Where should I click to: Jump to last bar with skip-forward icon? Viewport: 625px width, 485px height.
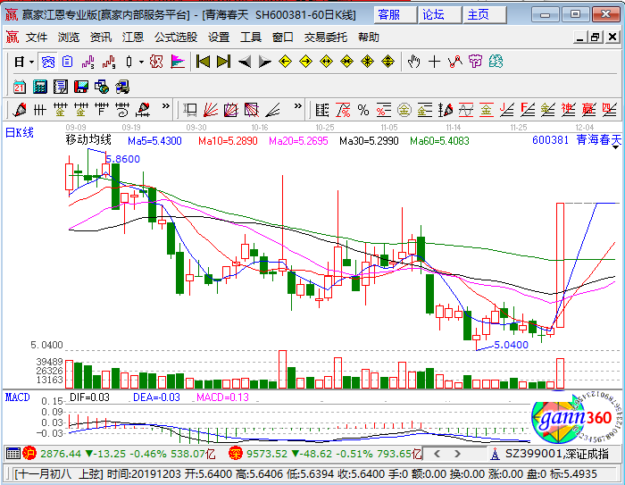point(223,62)
